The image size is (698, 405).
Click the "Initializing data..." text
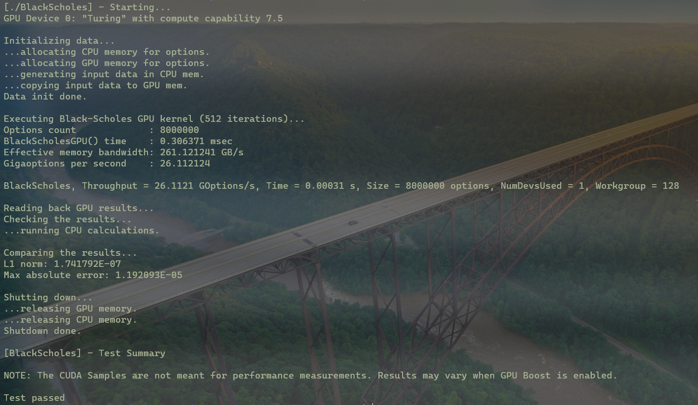coord(59,41)
